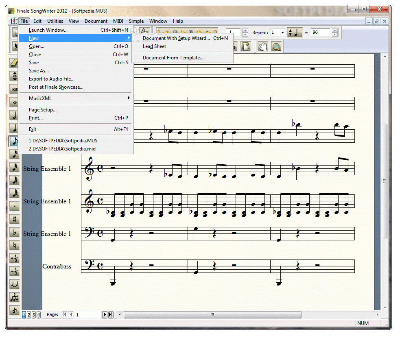Click the page layout icon beside hand tool

(246, 46)
